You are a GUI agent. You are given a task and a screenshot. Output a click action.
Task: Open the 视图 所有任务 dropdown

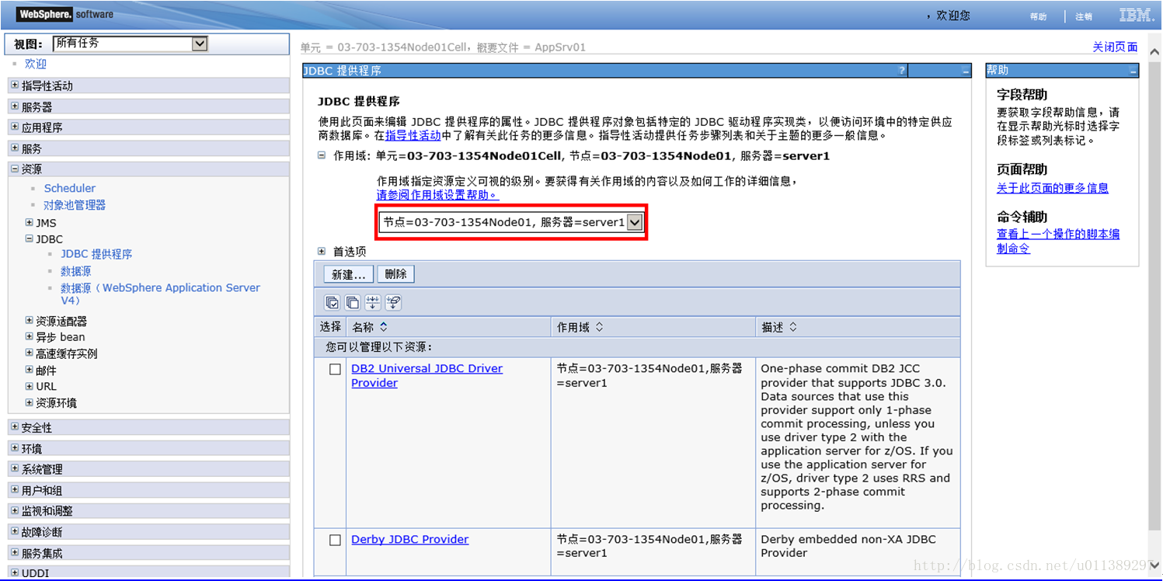pyautogui.click(x=131, y=43)
